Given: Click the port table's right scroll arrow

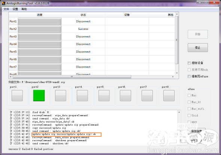Looking at the screenshot, I should [173, 77].
